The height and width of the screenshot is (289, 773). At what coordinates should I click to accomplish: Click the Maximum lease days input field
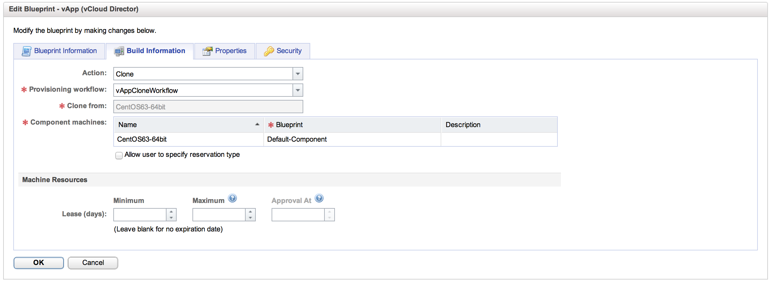coord(219,215)
